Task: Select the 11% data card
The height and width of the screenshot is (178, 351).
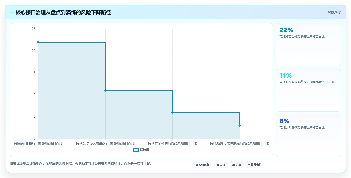Action: click(x=309, y=90)
